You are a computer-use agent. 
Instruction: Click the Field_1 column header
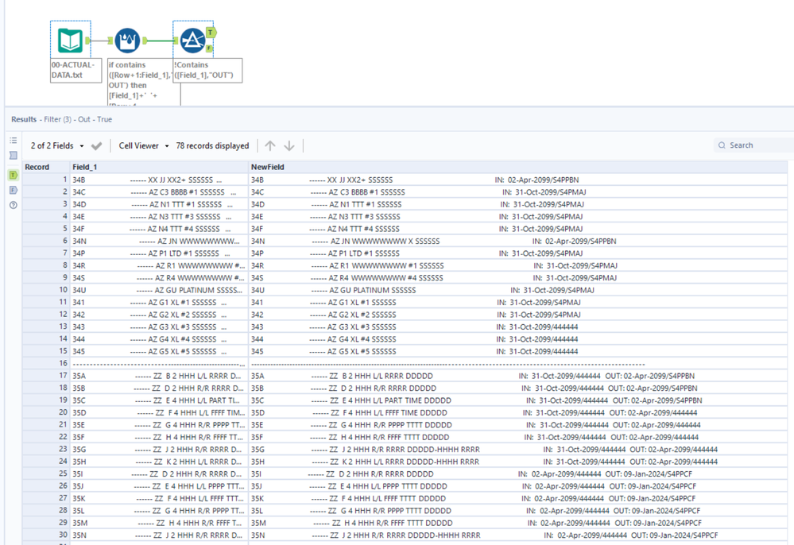click(x=160, y=167)
